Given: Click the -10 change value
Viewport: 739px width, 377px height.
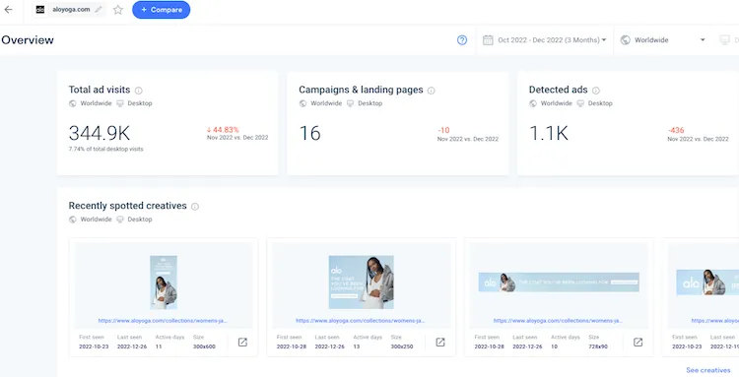Looking at the screenshot, I should click(x=443, y=130).
